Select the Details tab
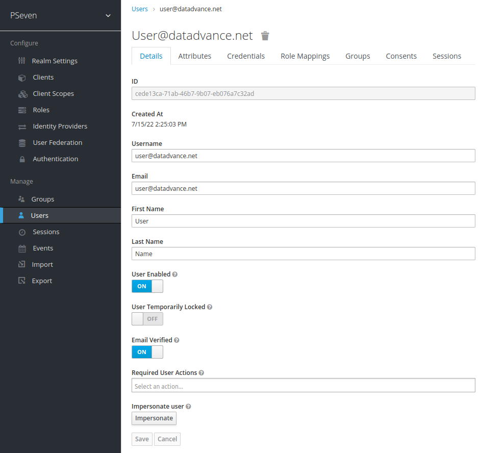Image resolution: width=481 pixels, height=453 pixels. coord(151,56)
